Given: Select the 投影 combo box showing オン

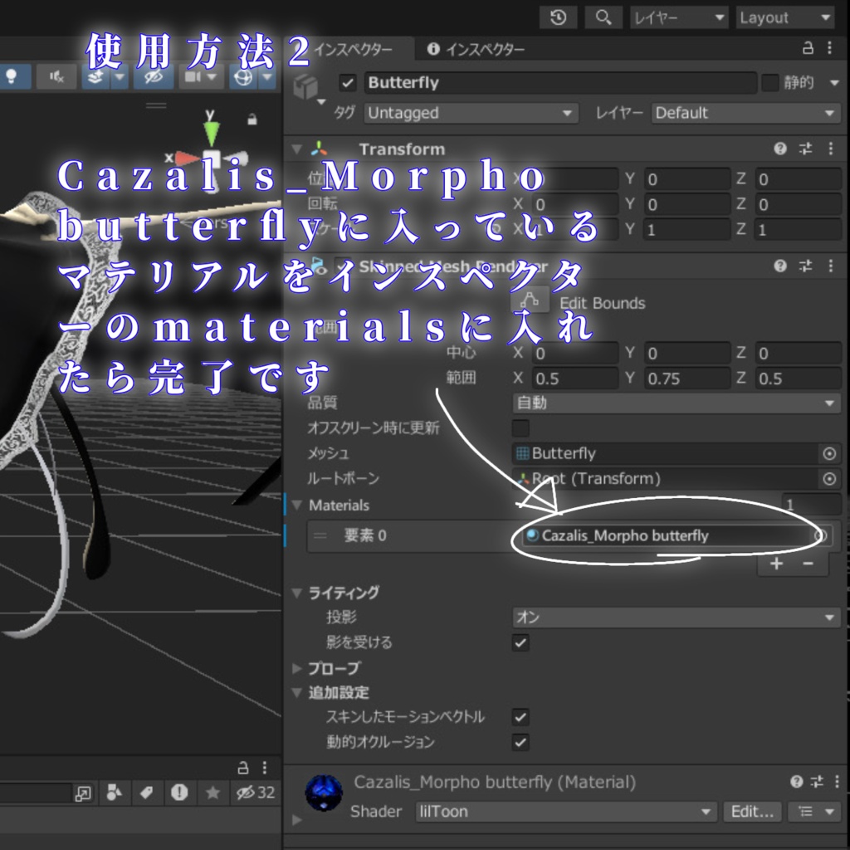Looking at the screenshot, I should tap(674, 618).
